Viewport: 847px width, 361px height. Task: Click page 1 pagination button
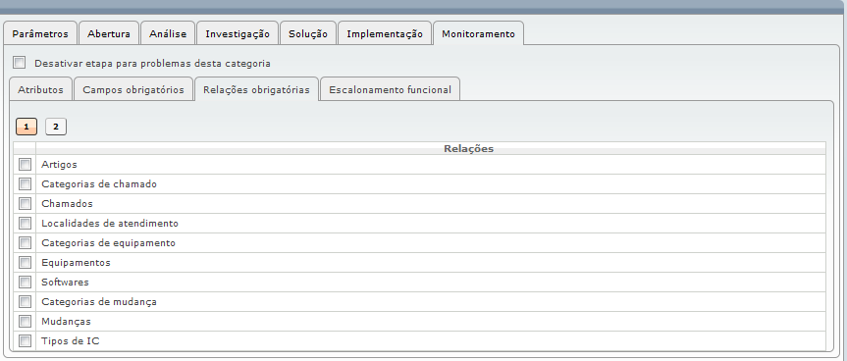click(x=26, y=127)
